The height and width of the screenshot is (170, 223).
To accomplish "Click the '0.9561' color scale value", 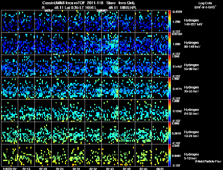I will pos(176,156).
